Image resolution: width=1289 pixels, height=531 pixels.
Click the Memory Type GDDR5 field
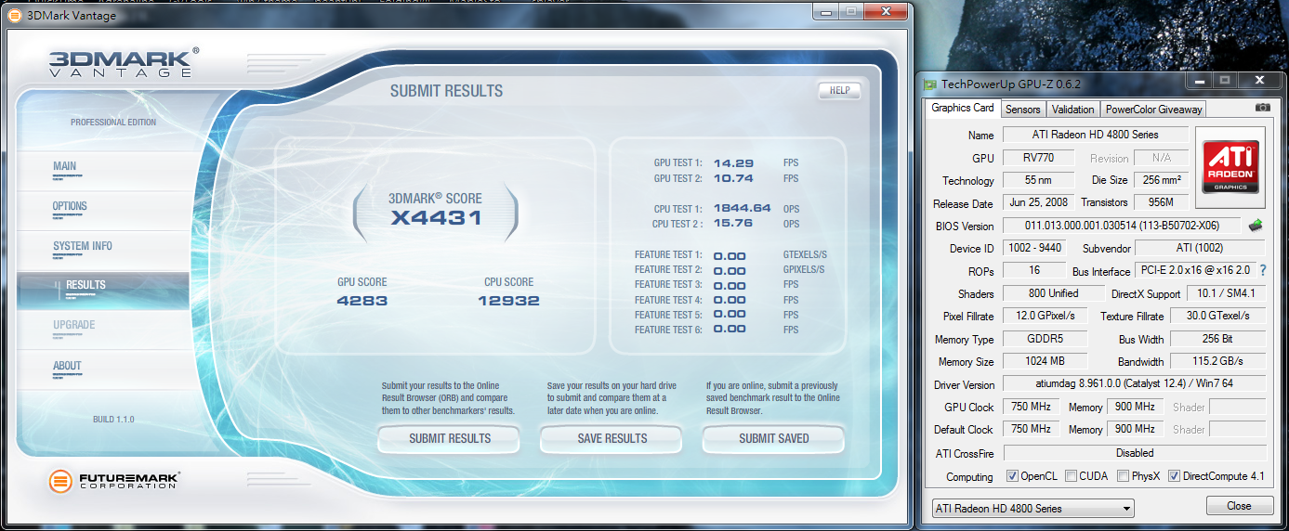coord(1044,339)
